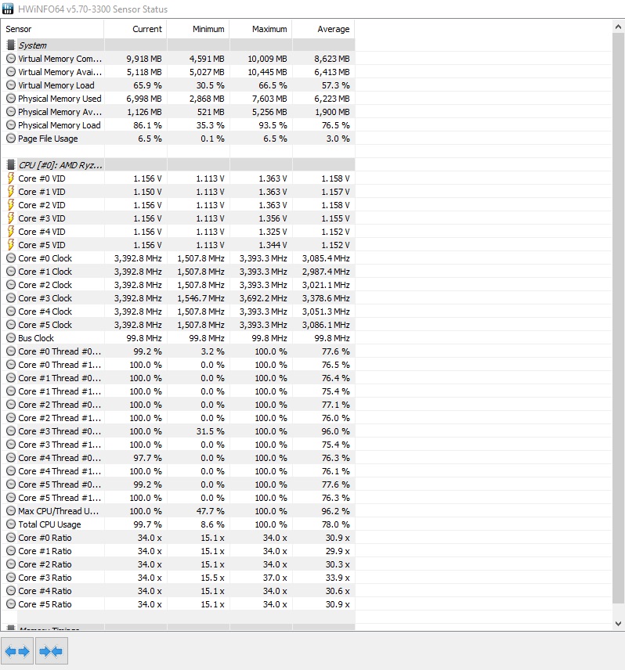625x670 pixels.
Task: Select the Core #1 Thread #0... row
Action: [x=178, y=378]
